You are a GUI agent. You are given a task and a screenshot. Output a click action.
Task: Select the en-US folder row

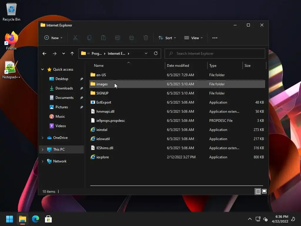177,75
